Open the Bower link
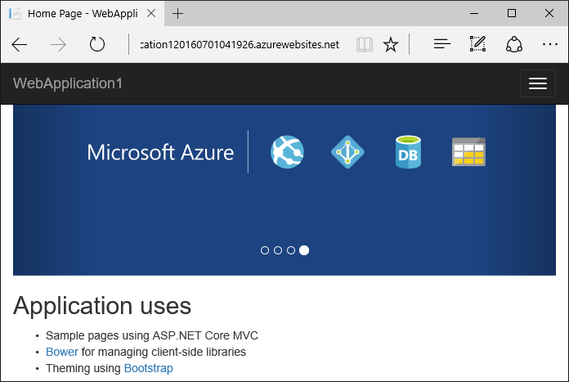The width and height of the screenshot is (569, 382). [x=62, y=352]
